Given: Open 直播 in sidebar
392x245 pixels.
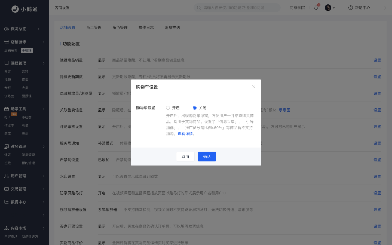Looking at the screenshot, I should (x=25, y=80).
